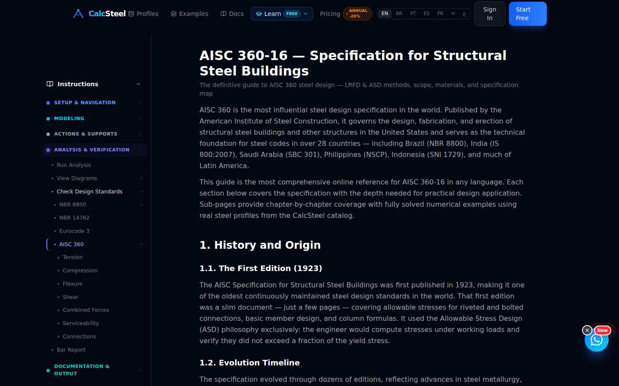Open the Pricing page
Image resolution: width=619 pixels, height=386 pixels.
click(x=330, y=14)
